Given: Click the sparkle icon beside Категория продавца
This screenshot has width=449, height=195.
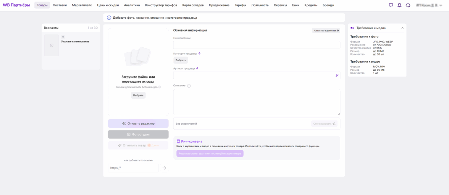Looking at the screenshot, I should tap(199, 54).
